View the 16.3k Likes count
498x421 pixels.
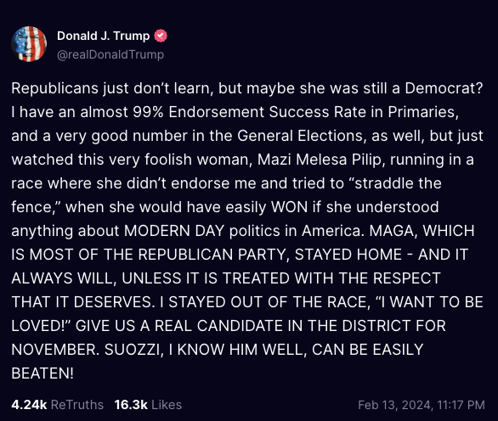point(131,405)
